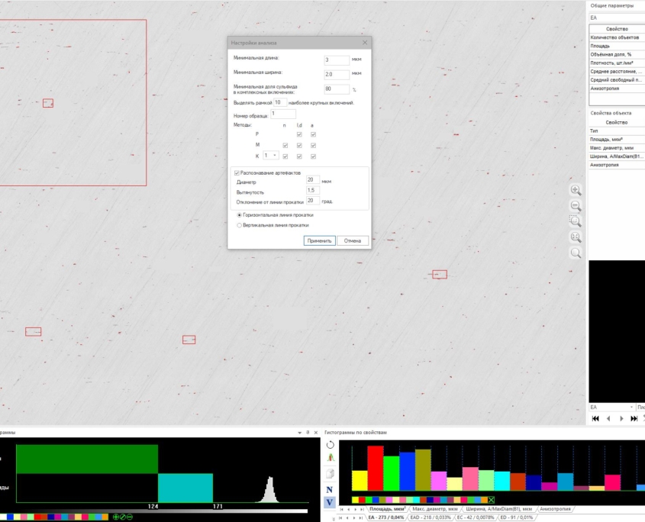Click the last-tab arrow in the EA tabs row
Viewport: 645px width, 522px height.
point(361,517)
